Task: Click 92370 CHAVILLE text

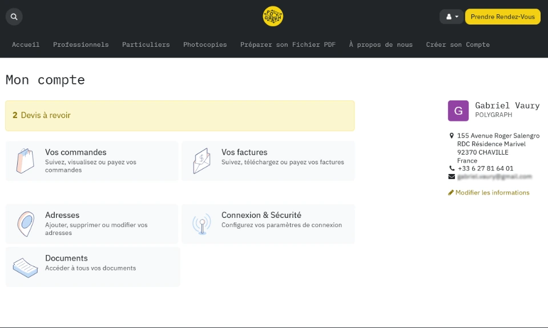Action: [x=483, y=152]
